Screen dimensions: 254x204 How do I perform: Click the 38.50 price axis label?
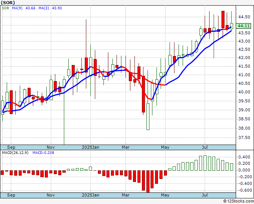point(244,119)
